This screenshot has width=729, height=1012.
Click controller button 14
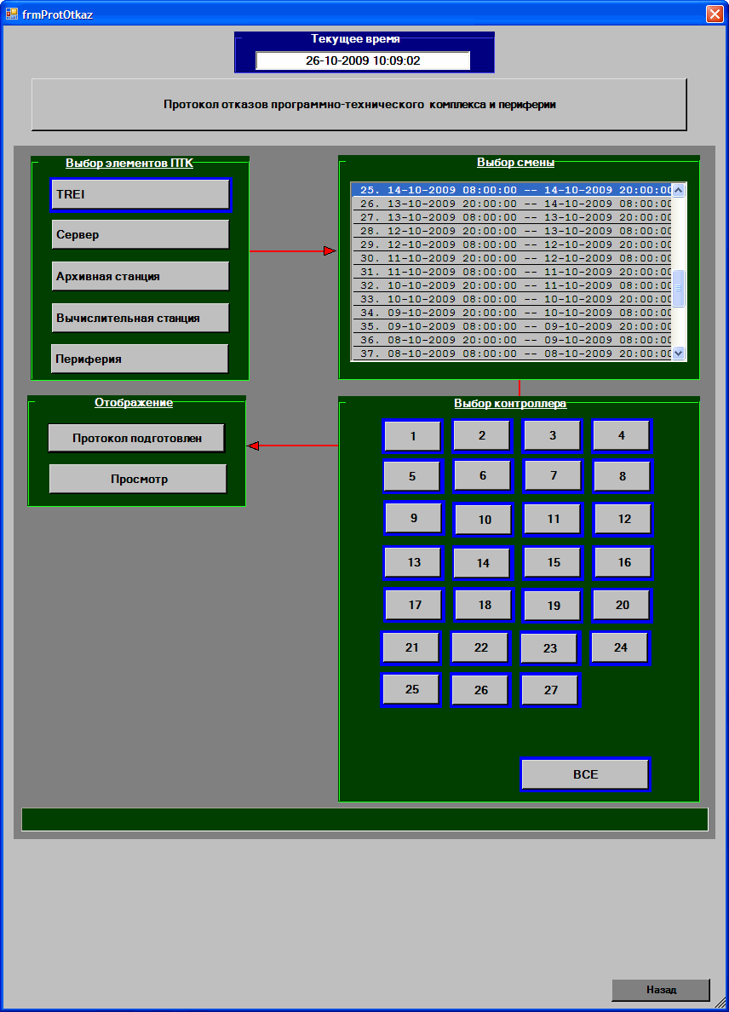point(483,563)
